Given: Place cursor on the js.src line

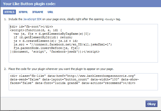Looking at the screenshot, I should tap(63, 44).
